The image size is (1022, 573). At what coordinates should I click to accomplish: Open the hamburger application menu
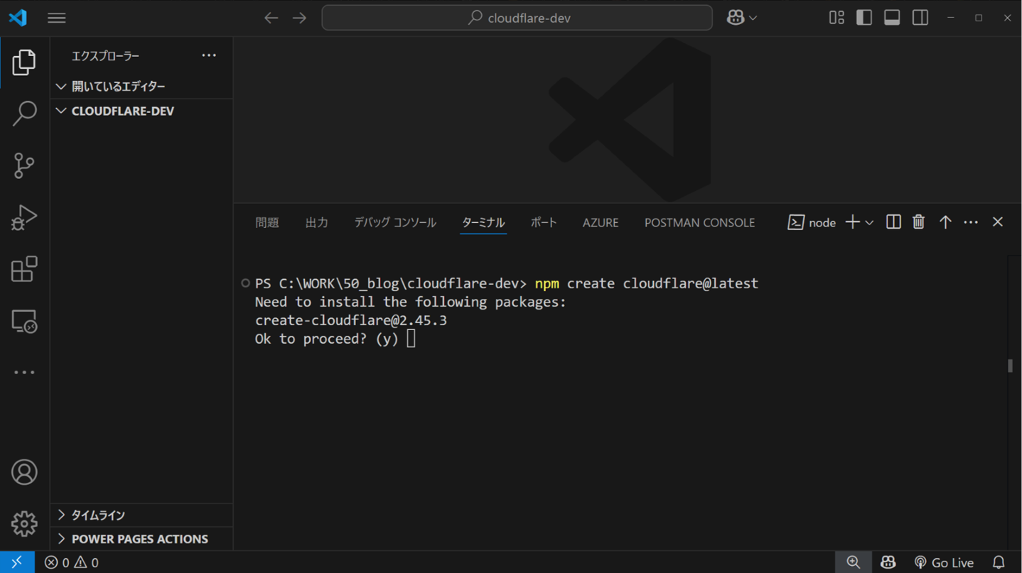(57, 18)
